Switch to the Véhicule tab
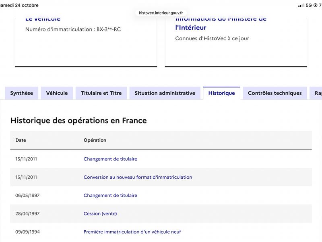The height and width of the screenshot is (242, 322). point(57,93)
